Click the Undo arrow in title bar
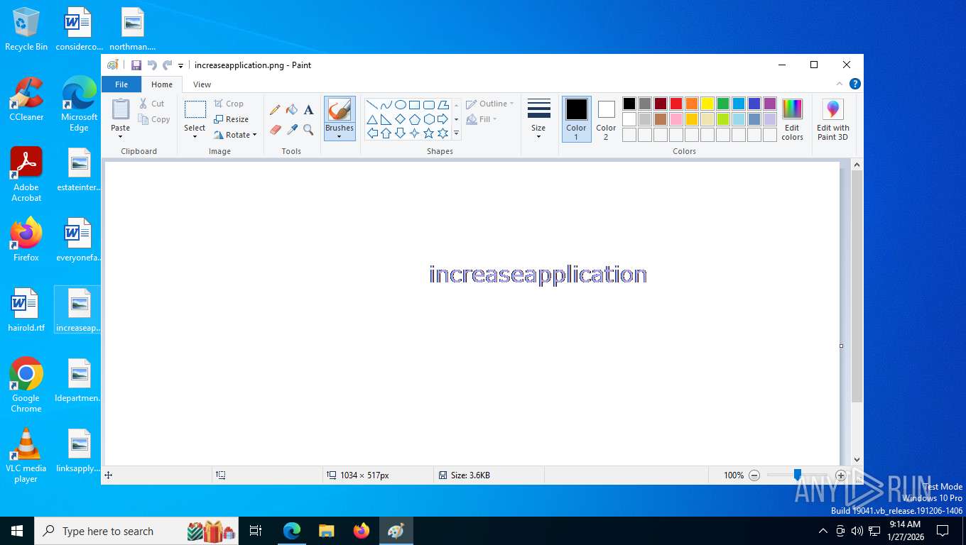Image resolution: width=966 pixels, height=545 pixels. 151,65
